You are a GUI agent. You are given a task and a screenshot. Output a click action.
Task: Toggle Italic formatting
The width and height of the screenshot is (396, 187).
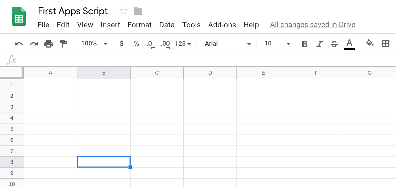tap(319, 44)
